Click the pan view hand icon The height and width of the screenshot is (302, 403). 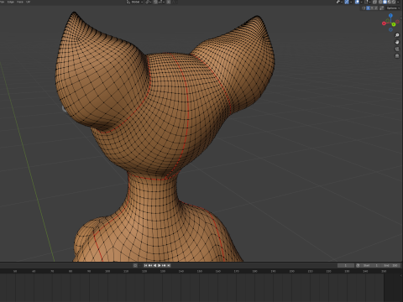397,42
